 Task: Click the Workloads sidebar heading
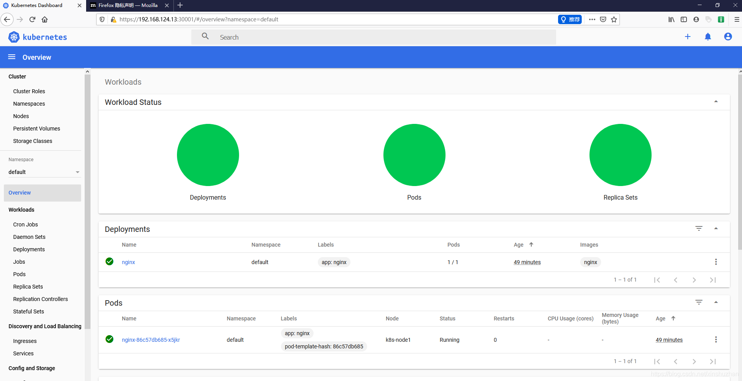tap(21, 210)
